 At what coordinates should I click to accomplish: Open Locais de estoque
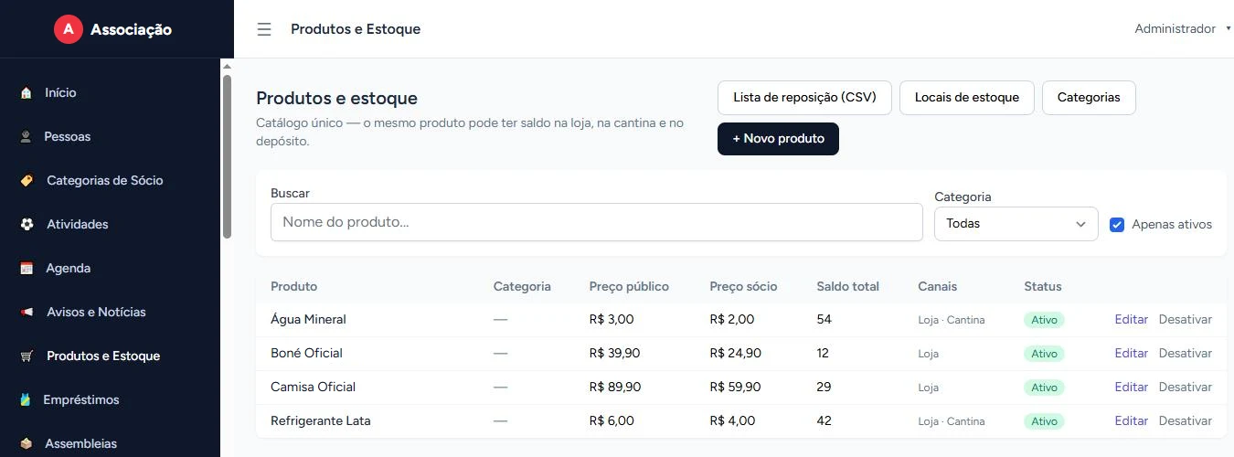tap(967, 98)
